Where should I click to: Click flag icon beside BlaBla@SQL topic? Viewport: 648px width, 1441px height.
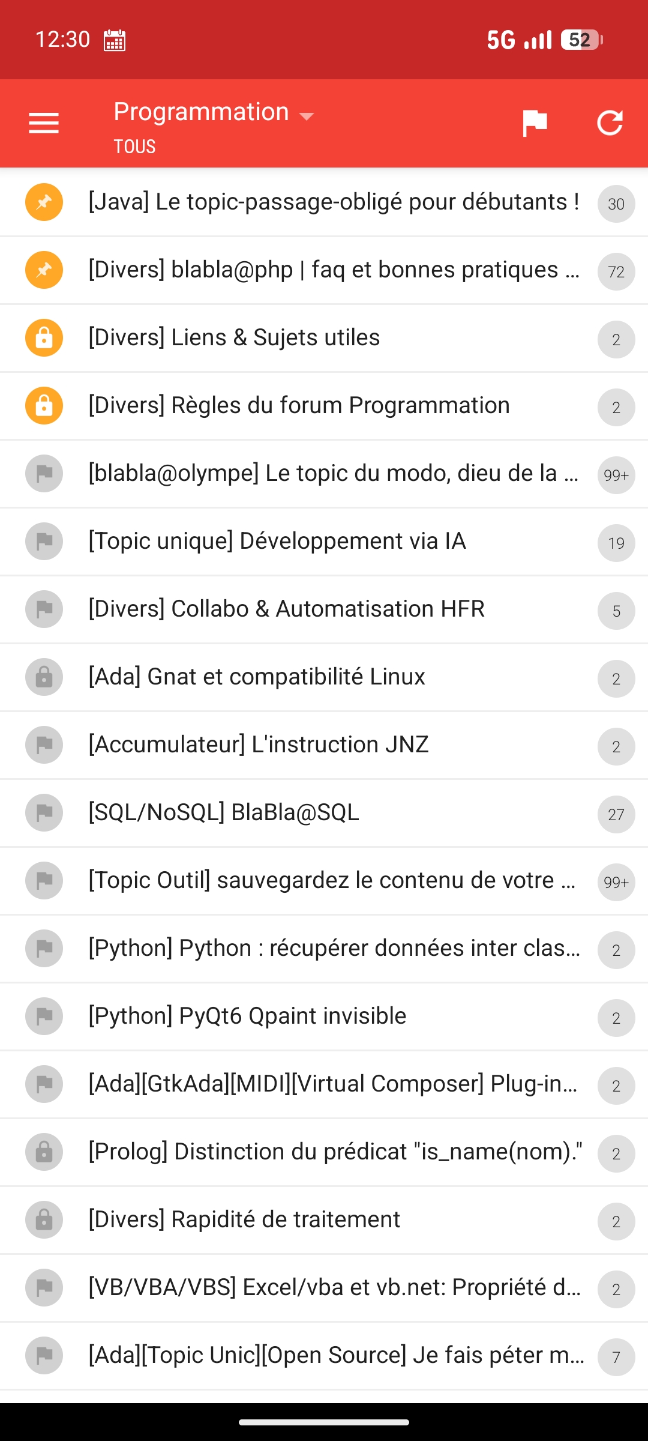tap(44, 812)
